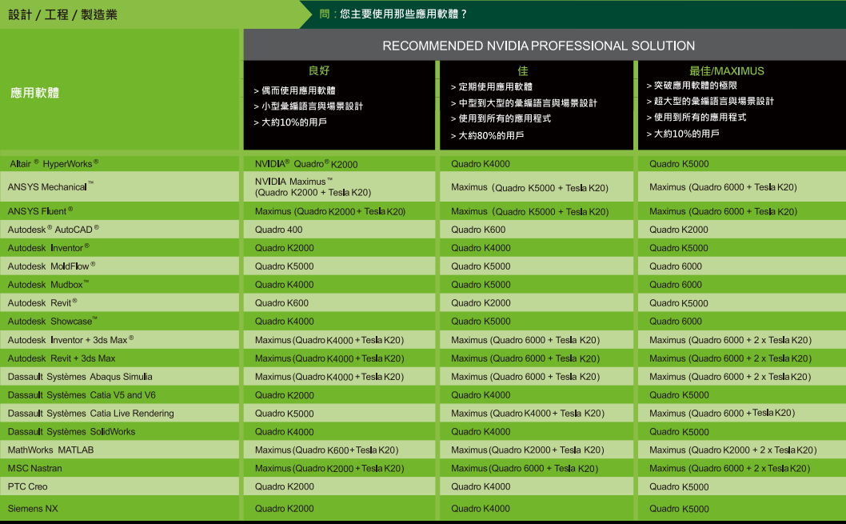Click the PTC Creo row label
The height and width of the screenshot is (524, 846).
point(27,486)
